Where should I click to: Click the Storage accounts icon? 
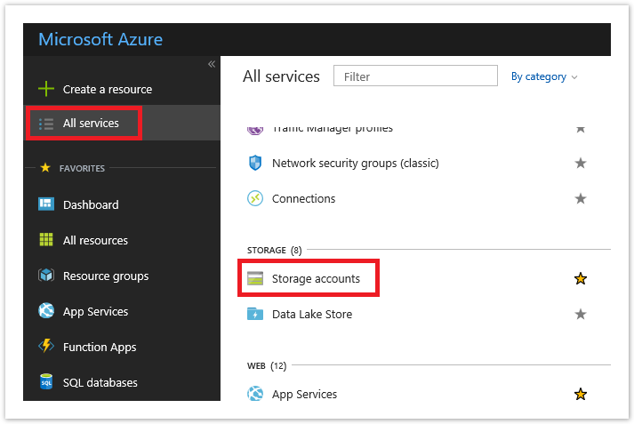coord(255,278)
